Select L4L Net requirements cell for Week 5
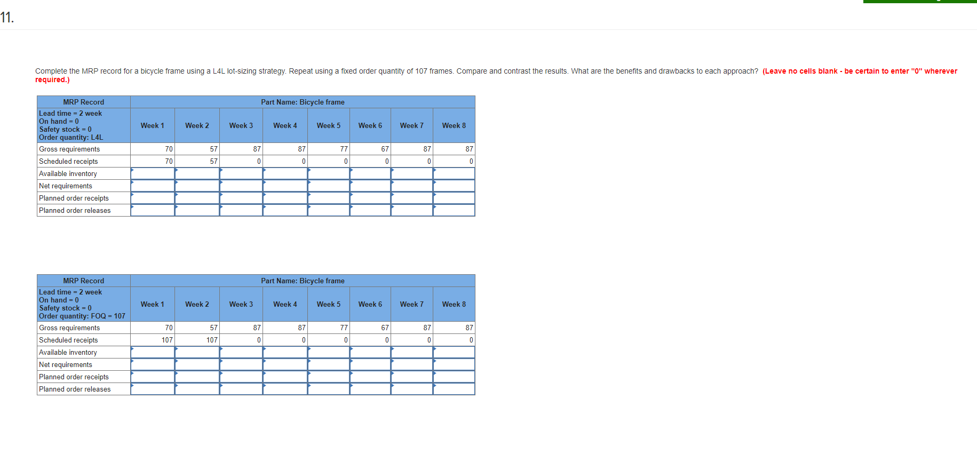Viewport: 977px width, 454px height. pyautogui.click(x=329, y=186)
